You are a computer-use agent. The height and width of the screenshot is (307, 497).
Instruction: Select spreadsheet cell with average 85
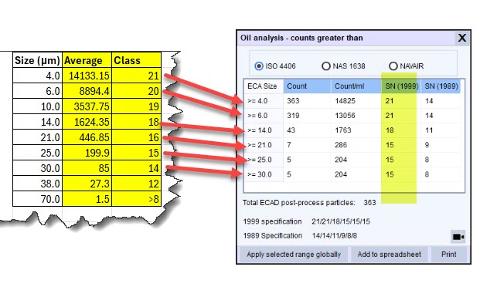click(x=87, y=168)
